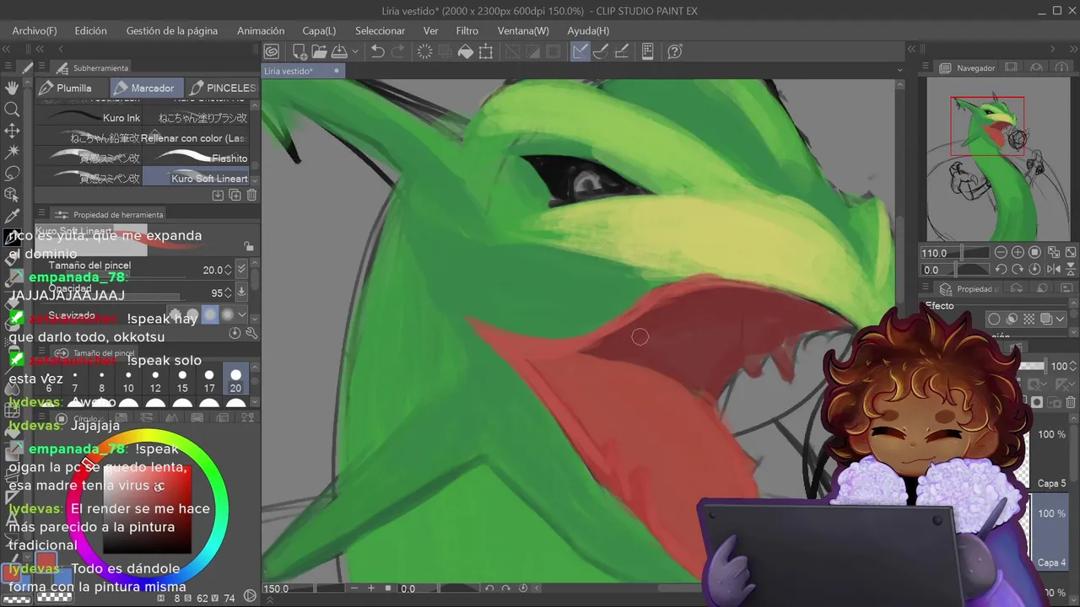This screenshot has width=1080, height=607.
Task: Select the Move (hand) tool
Action: 12,88
